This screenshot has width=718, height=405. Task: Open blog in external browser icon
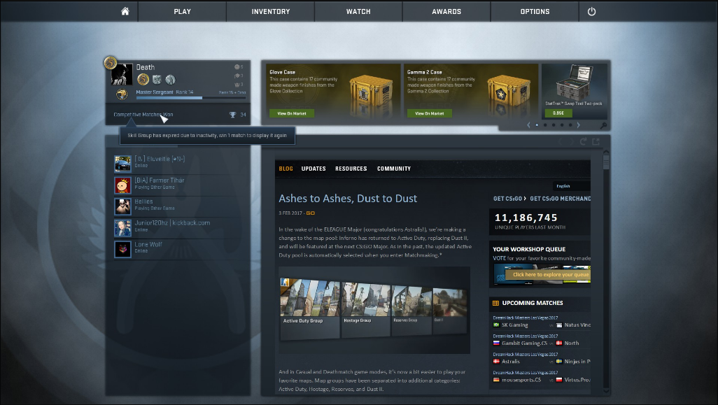pos(596,141)
